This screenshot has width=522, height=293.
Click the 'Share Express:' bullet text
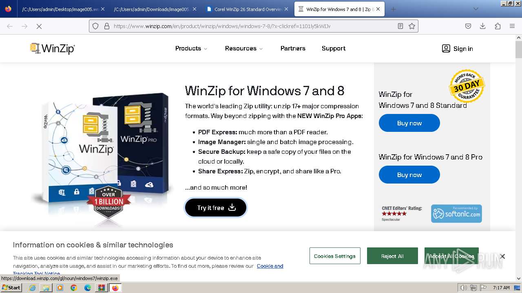tap(220, 171)
